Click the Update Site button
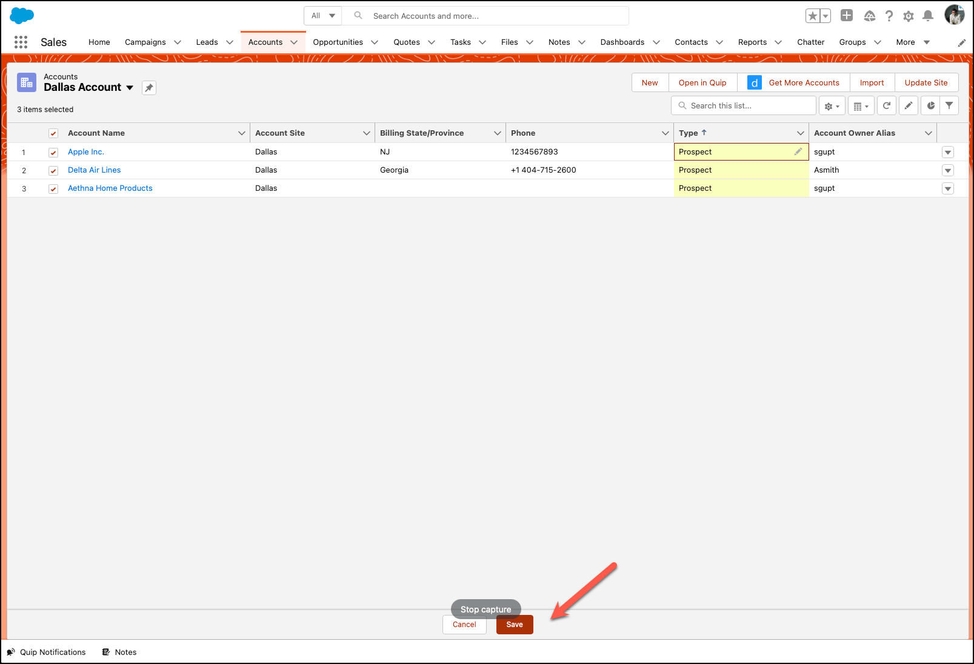 [926, 83]
